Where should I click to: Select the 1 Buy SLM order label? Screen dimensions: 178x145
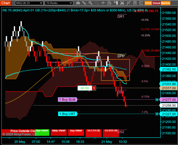click(67, 100)
